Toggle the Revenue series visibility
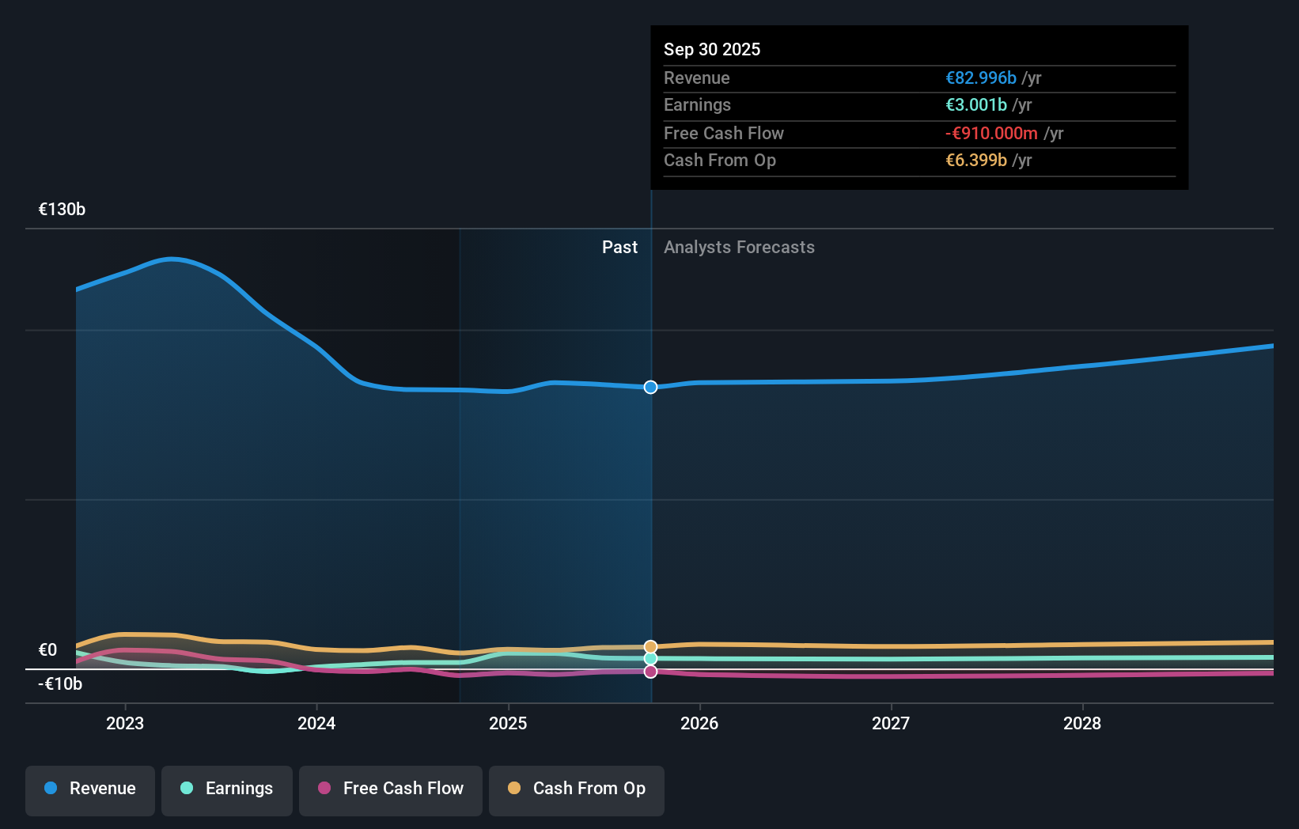This screenshot has height=829, width=1299. click(x=89, y=789)
